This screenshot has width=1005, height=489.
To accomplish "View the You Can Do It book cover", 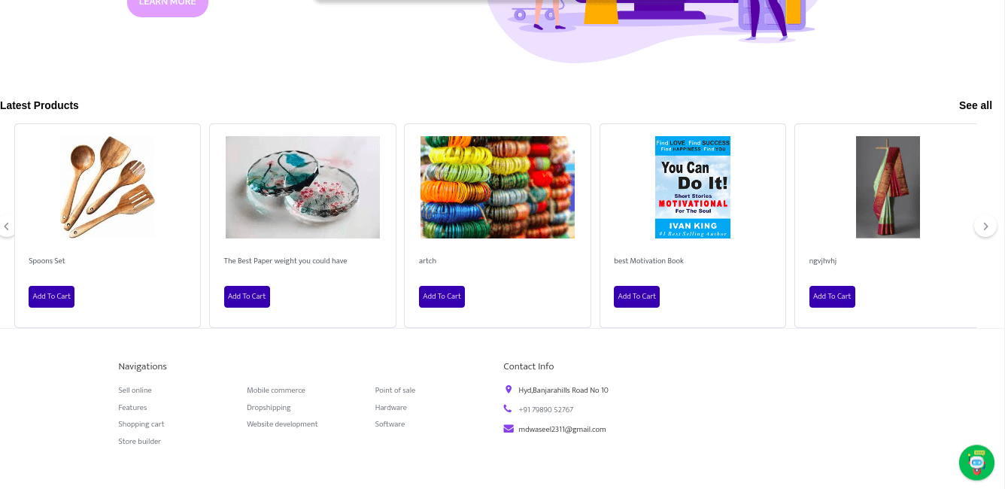I will point(693,187).
